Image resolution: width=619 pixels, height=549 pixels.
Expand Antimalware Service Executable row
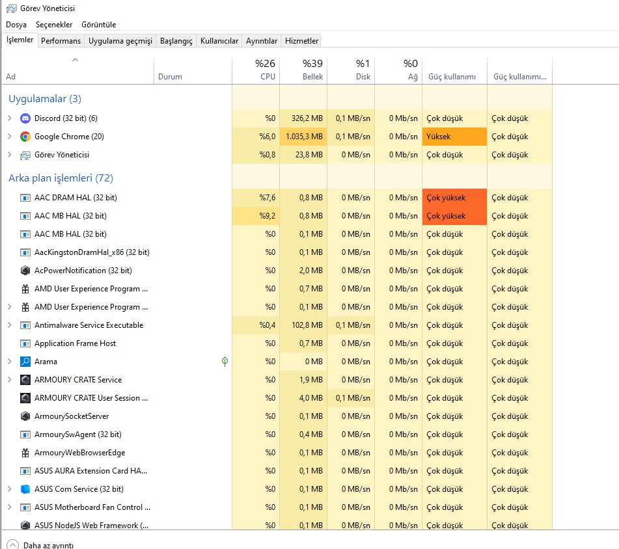click(x=9, y=325)
